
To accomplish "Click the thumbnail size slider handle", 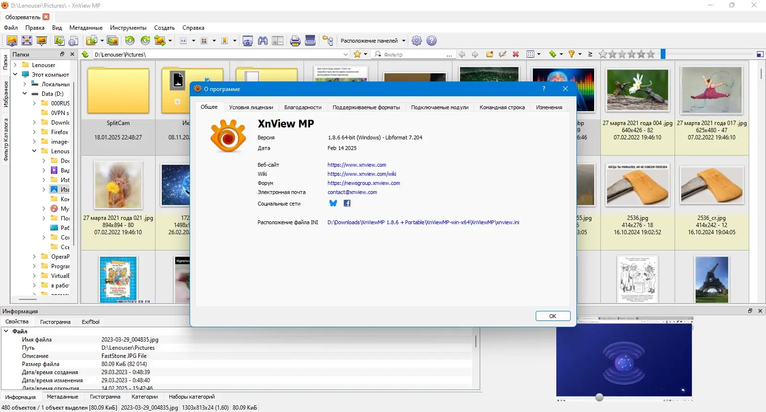I will coord(663,54).
